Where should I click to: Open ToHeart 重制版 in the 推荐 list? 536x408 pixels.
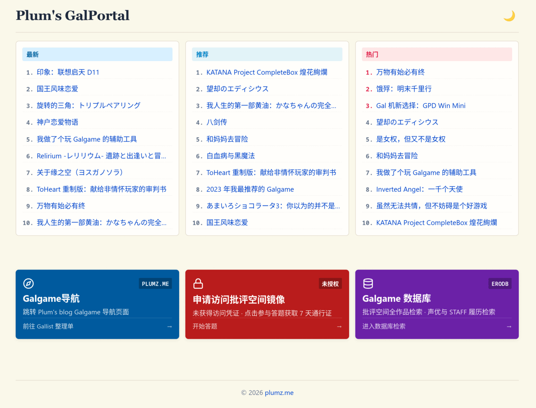[271, 172]
